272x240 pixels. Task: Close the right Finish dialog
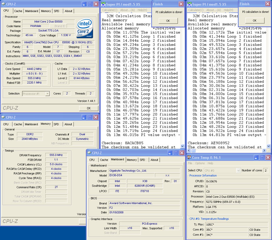pyautogui.click(x=268, y=4)
